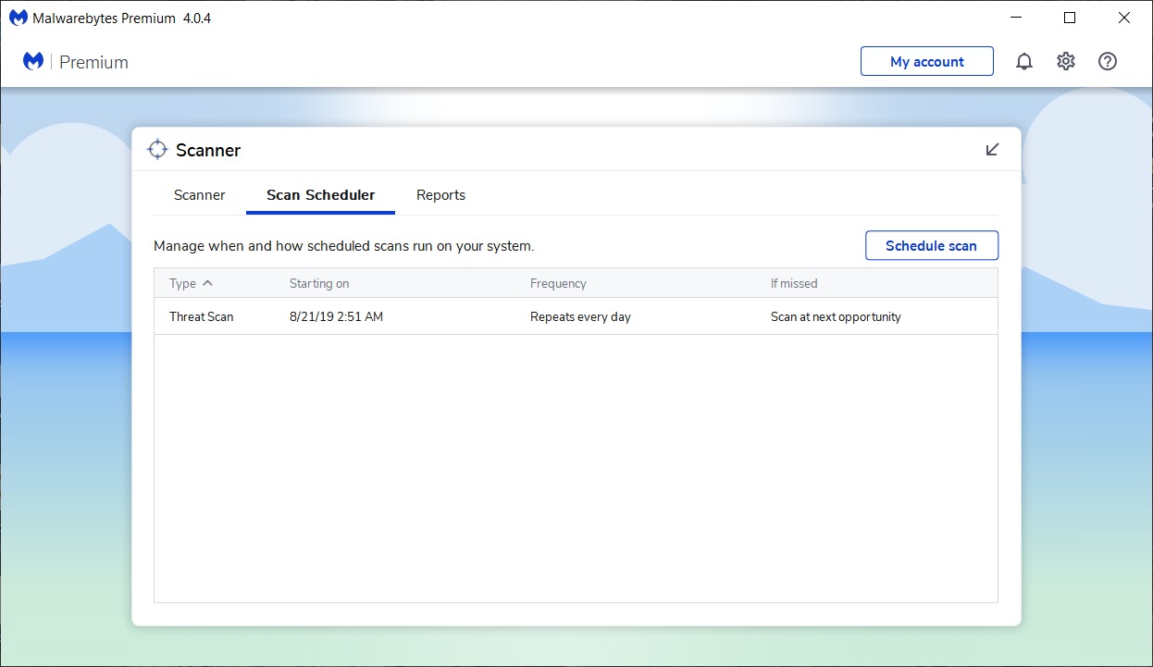1153x667 pixels.
Task: Open the settings gear
Action: coord(1066,62)
